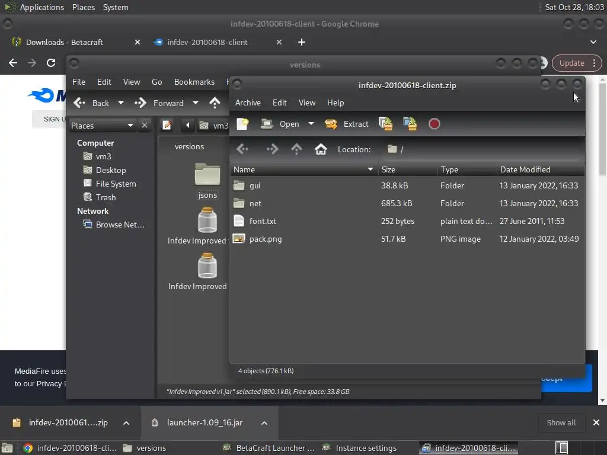Close the Chrome downloads bar
Viewport: 607px width, 455px height.
pos(596,422)
